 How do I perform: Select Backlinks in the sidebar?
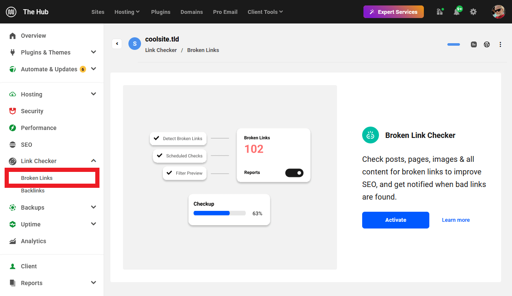33,191
